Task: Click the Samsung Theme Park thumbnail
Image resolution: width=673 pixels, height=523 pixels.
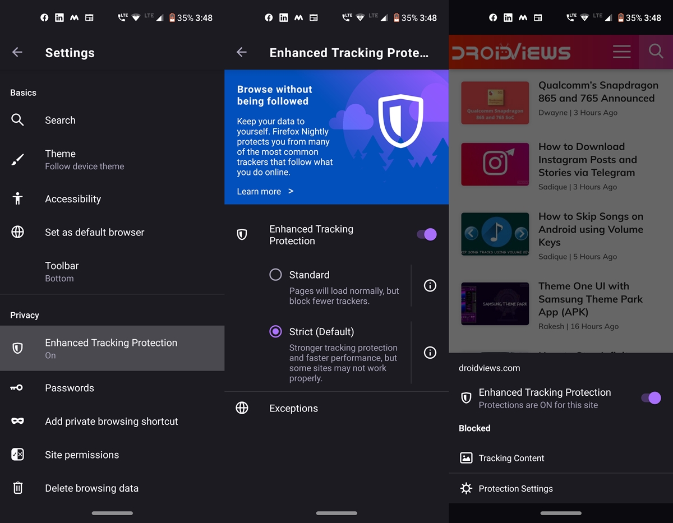Action: click(495, 304)
